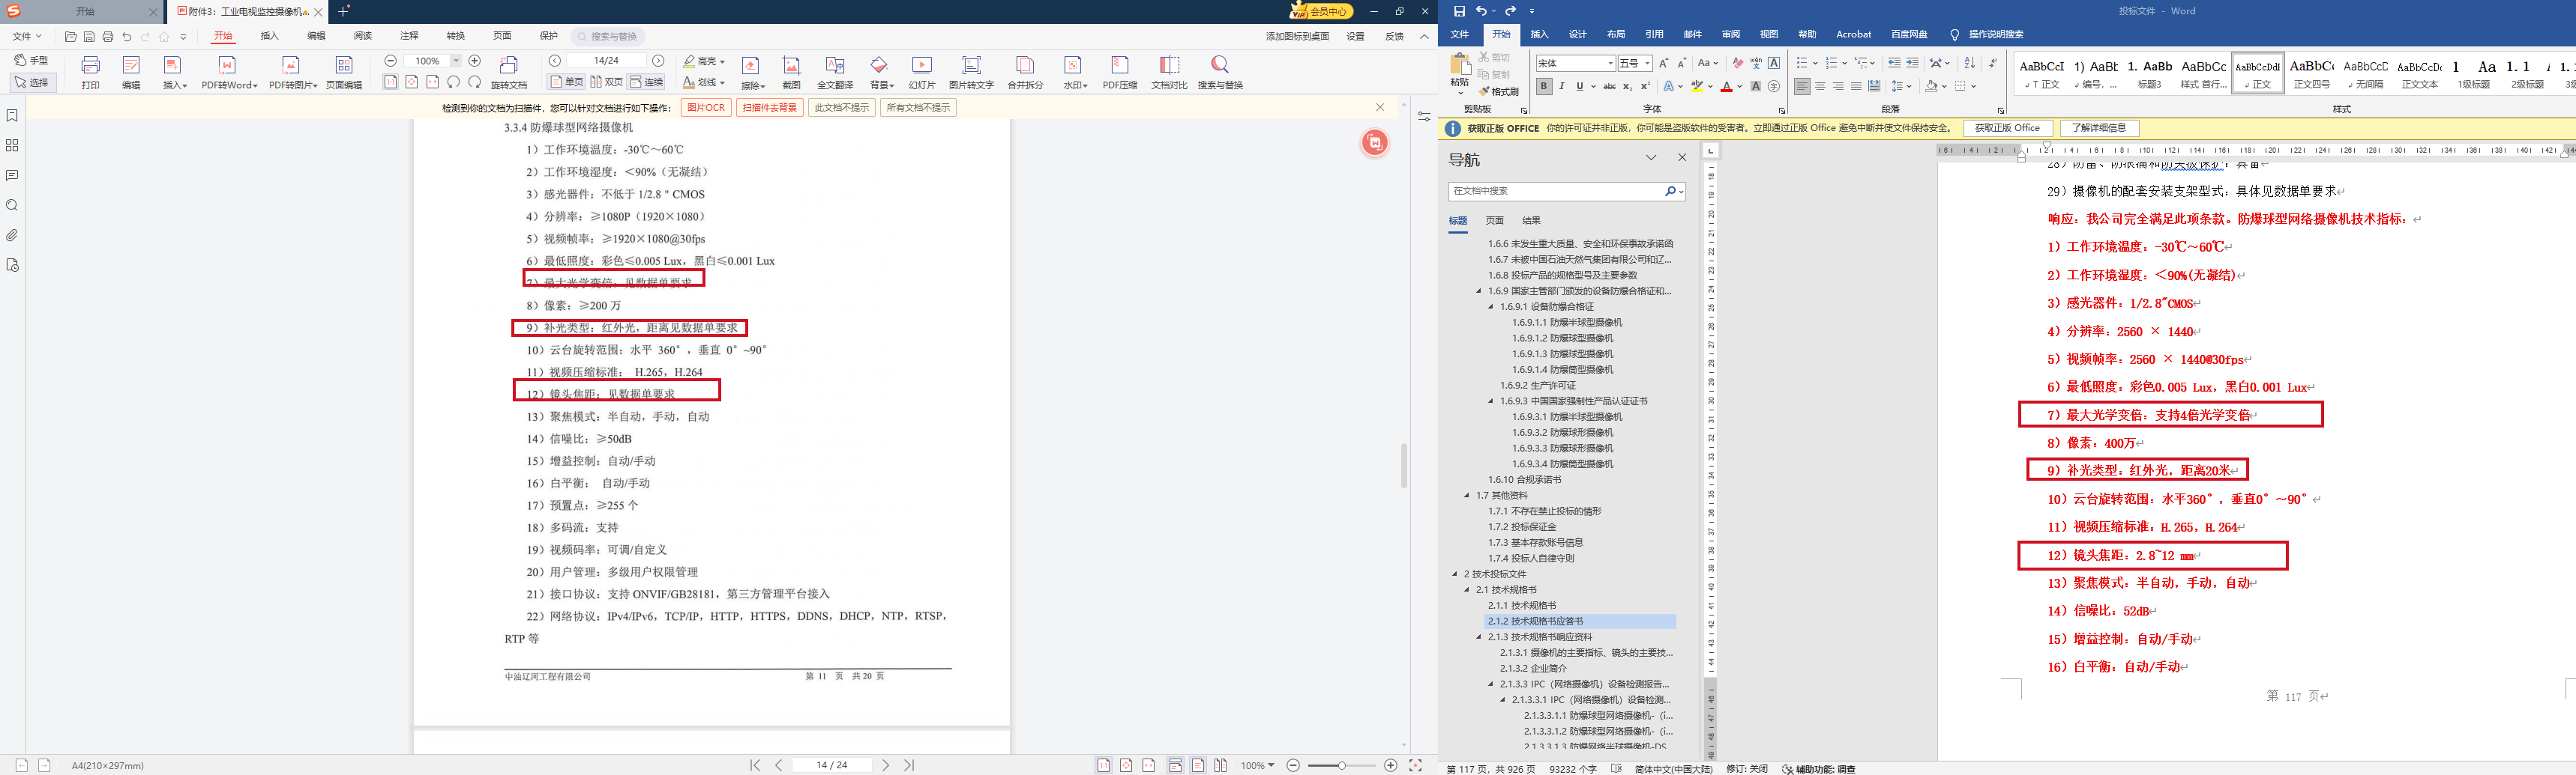Click the 图片OCR button in notification bar
This screenshot has height=775, width=2576.
[x=705, y=108]
